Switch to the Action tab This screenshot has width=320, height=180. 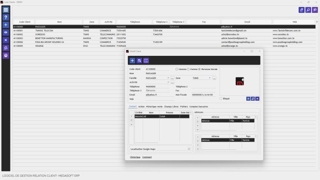click(x=141, y=107)
